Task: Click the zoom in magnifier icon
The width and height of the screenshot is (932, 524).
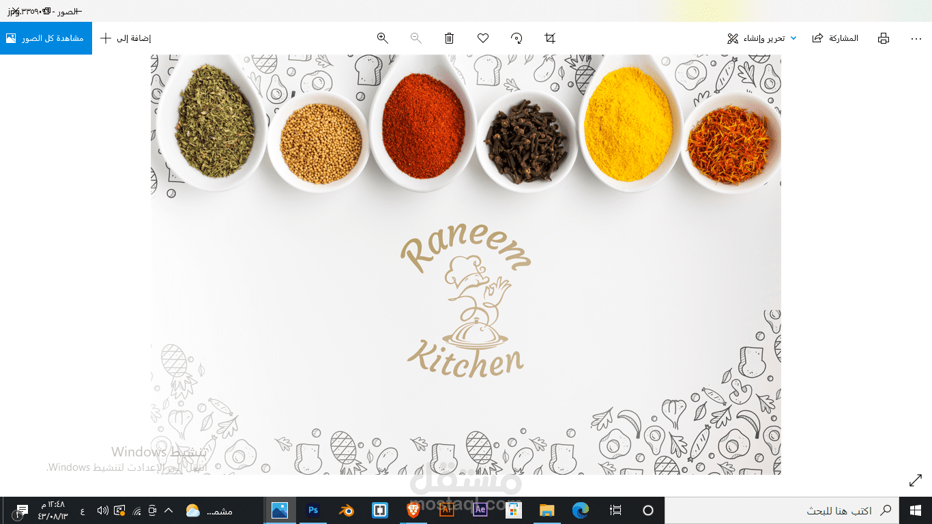Action: [x=383, y=38]
